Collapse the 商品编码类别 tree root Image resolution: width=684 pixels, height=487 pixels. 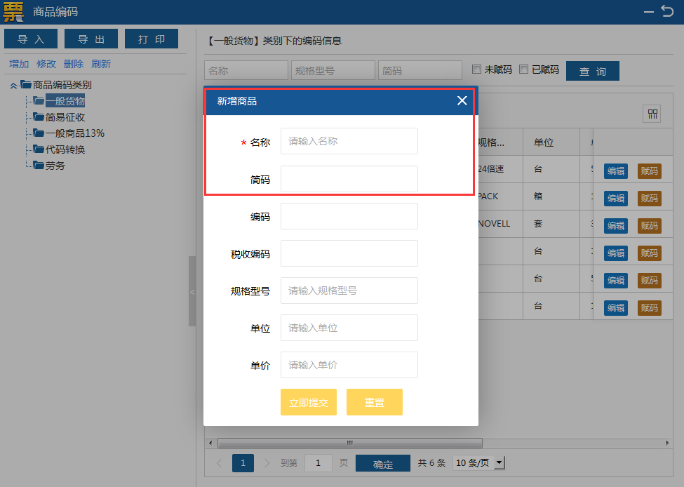coord(13,86)
